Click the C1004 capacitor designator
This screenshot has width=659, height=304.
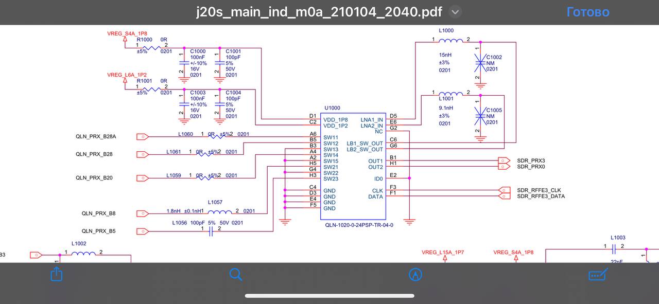pos(233,93)
